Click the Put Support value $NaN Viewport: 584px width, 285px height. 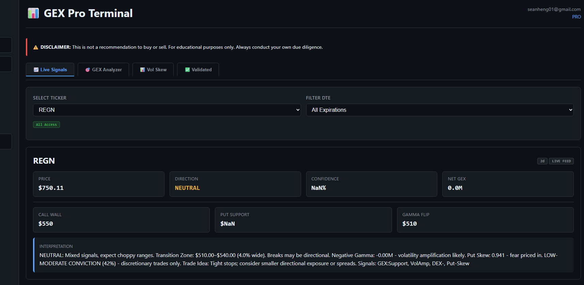(x=227, y=224)
